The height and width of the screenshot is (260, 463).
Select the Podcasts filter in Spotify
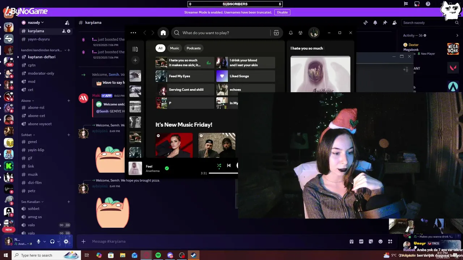194,48
